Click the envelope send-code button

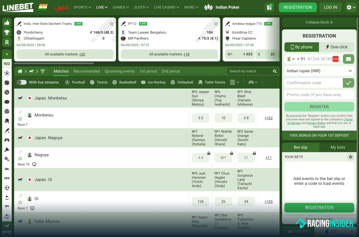[349, 59]
